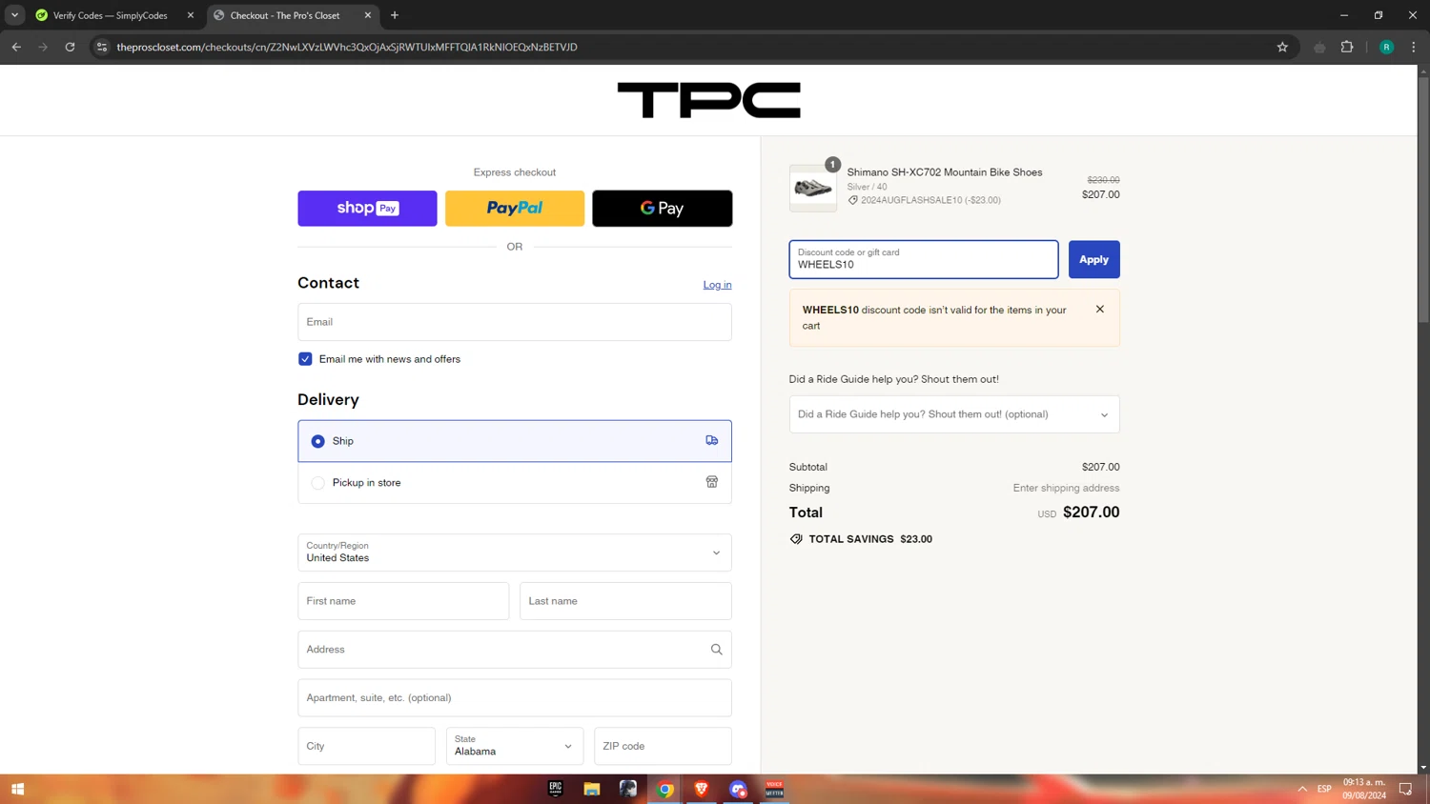1430x804 pixels.
Task: Open the Chrome three-dot menu
Action: 1413,47
